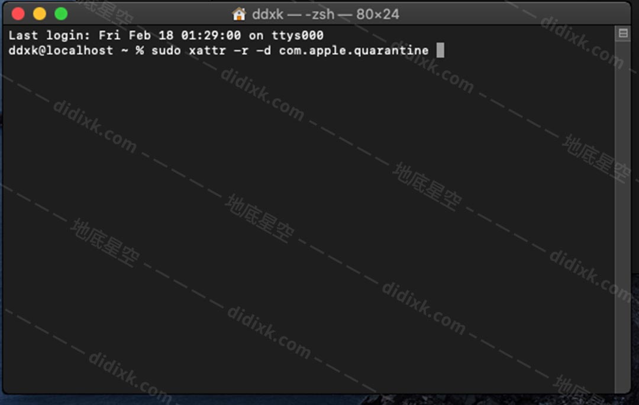Click the word "sudo" in the command
639x405 pixels.
click(x=166, y=50)
